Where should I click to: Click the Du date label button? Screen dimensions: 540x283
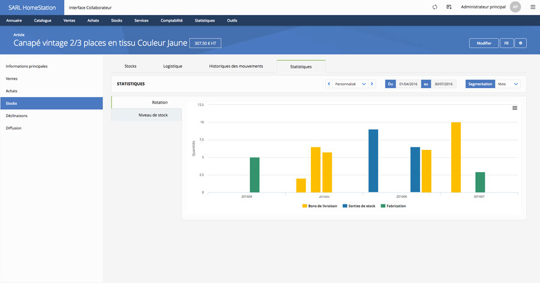pyautogui.click(x=390, y=84)
